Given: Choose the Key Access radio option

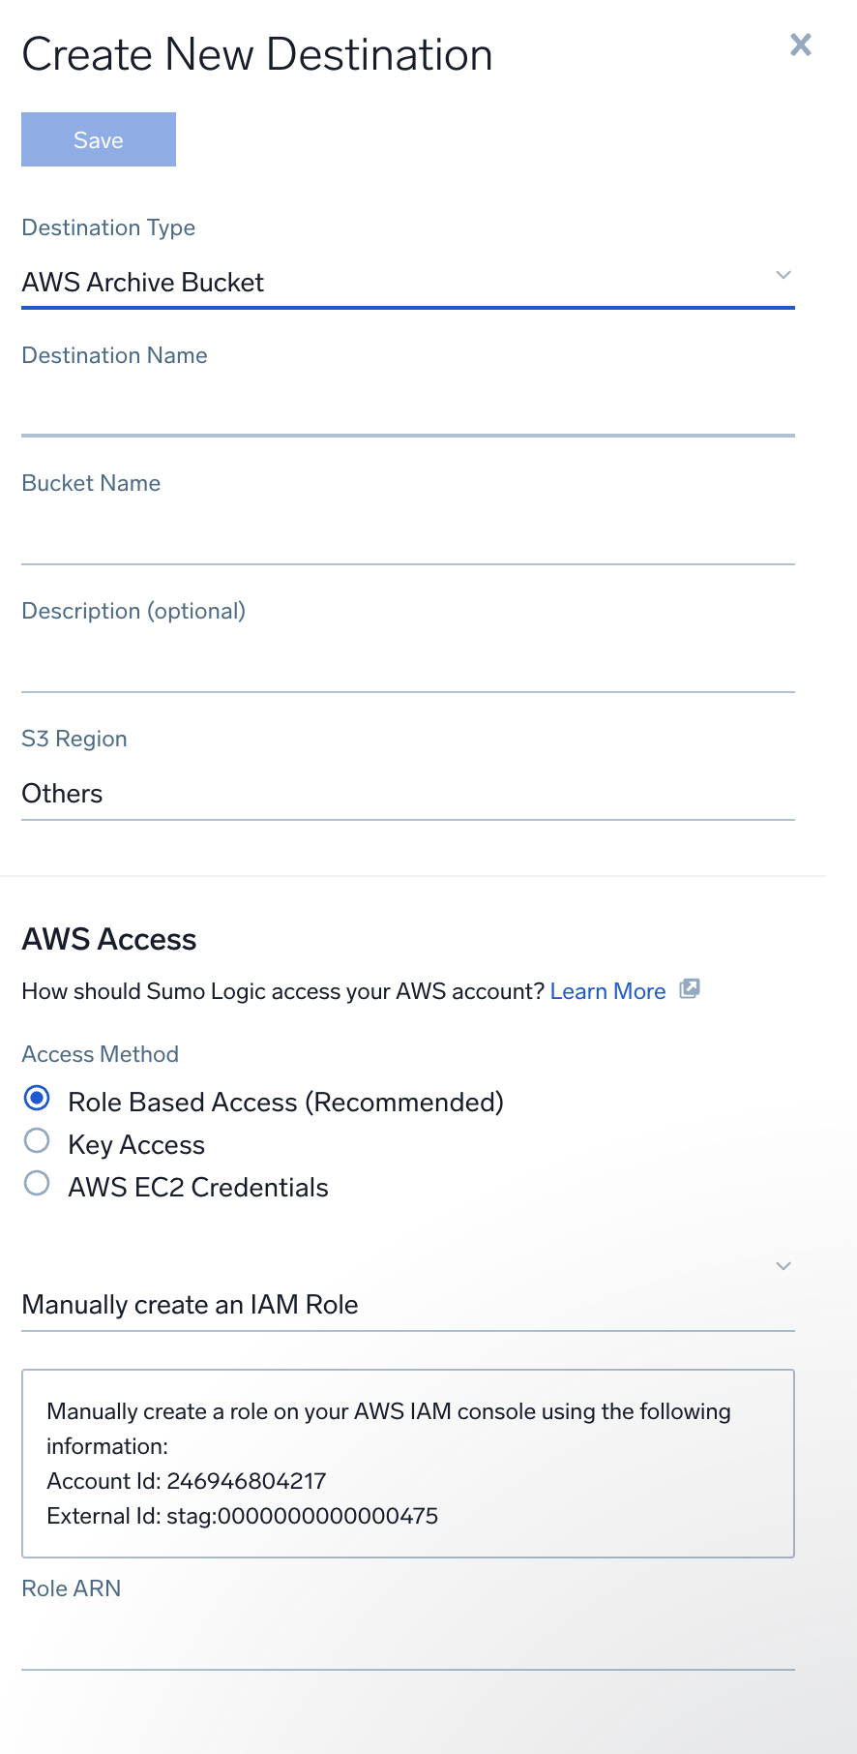Looking at the screenshot, I should point(37,1141).
